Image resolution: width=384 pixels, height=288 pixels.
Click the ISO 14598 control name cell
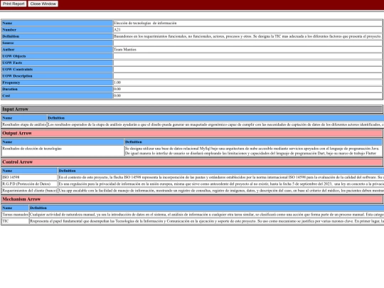(x=29, y=177)
